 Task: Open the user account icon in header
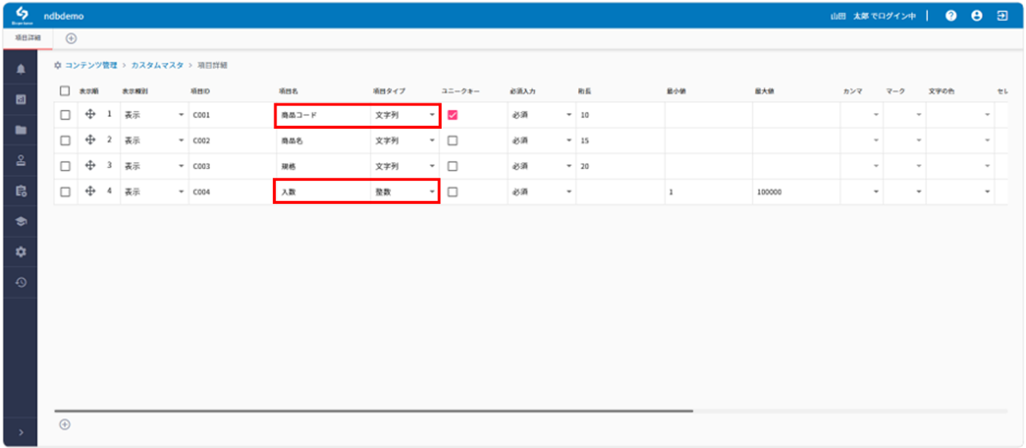click(977, 16)
